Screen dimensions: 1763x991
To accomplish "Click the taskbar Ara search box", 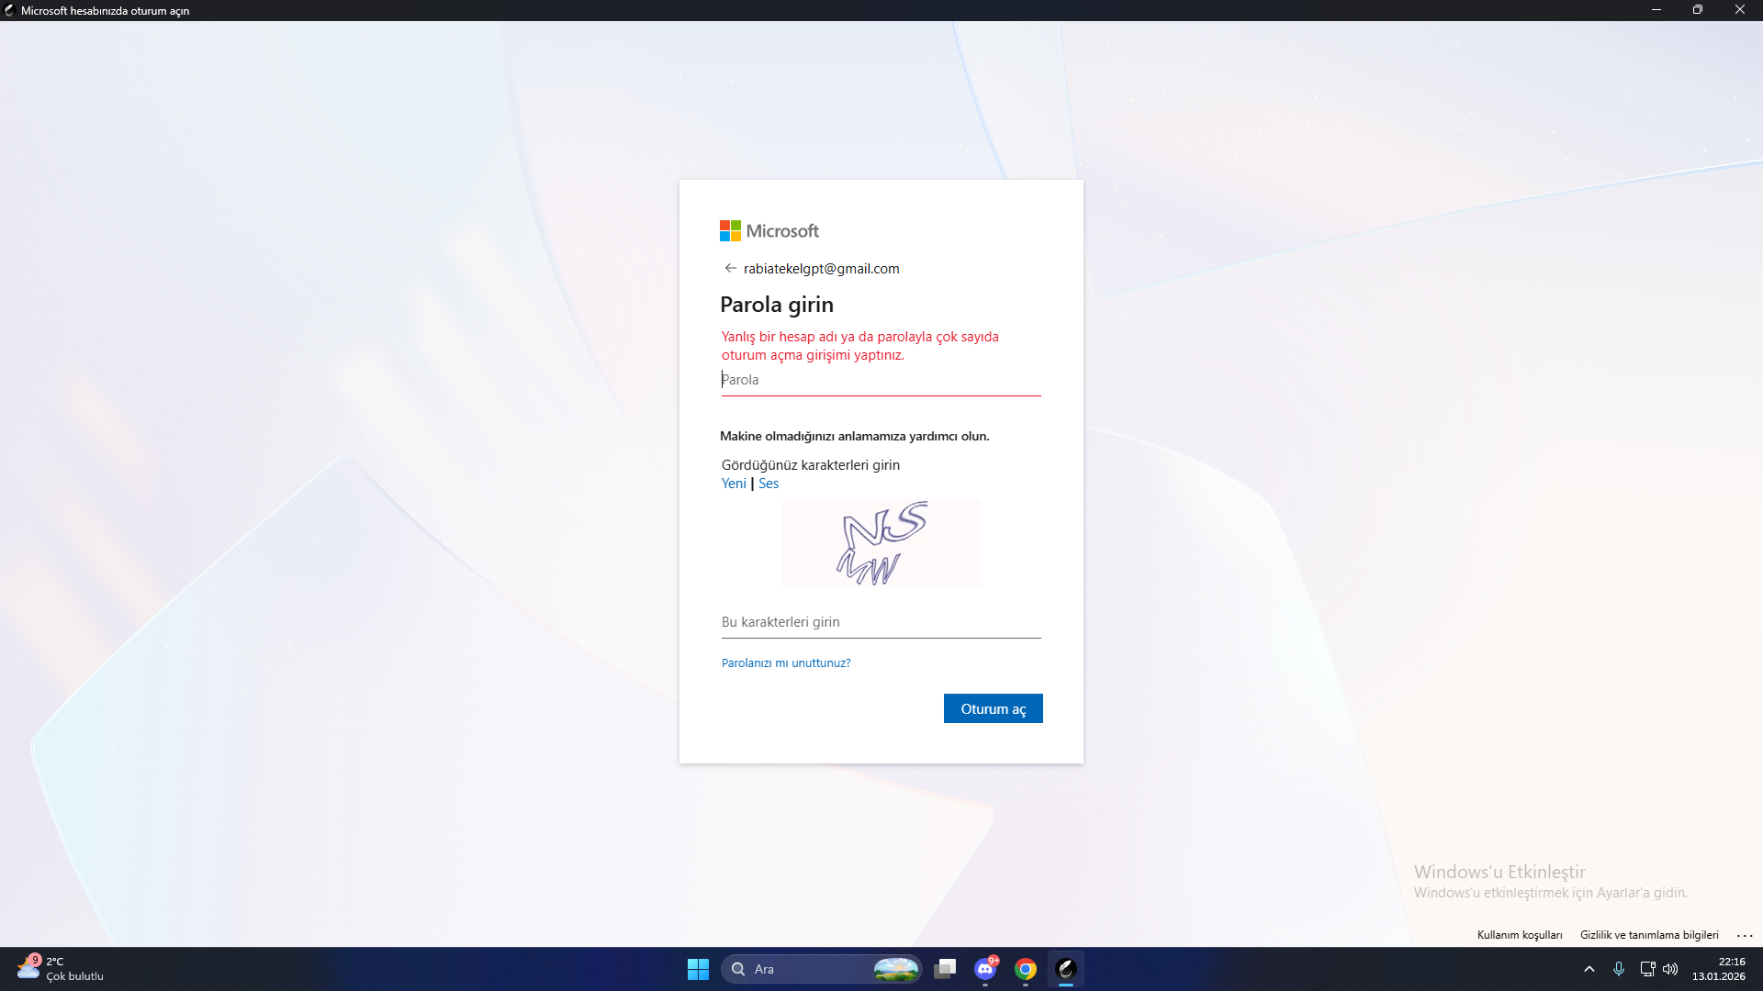I will click(822, 969).
